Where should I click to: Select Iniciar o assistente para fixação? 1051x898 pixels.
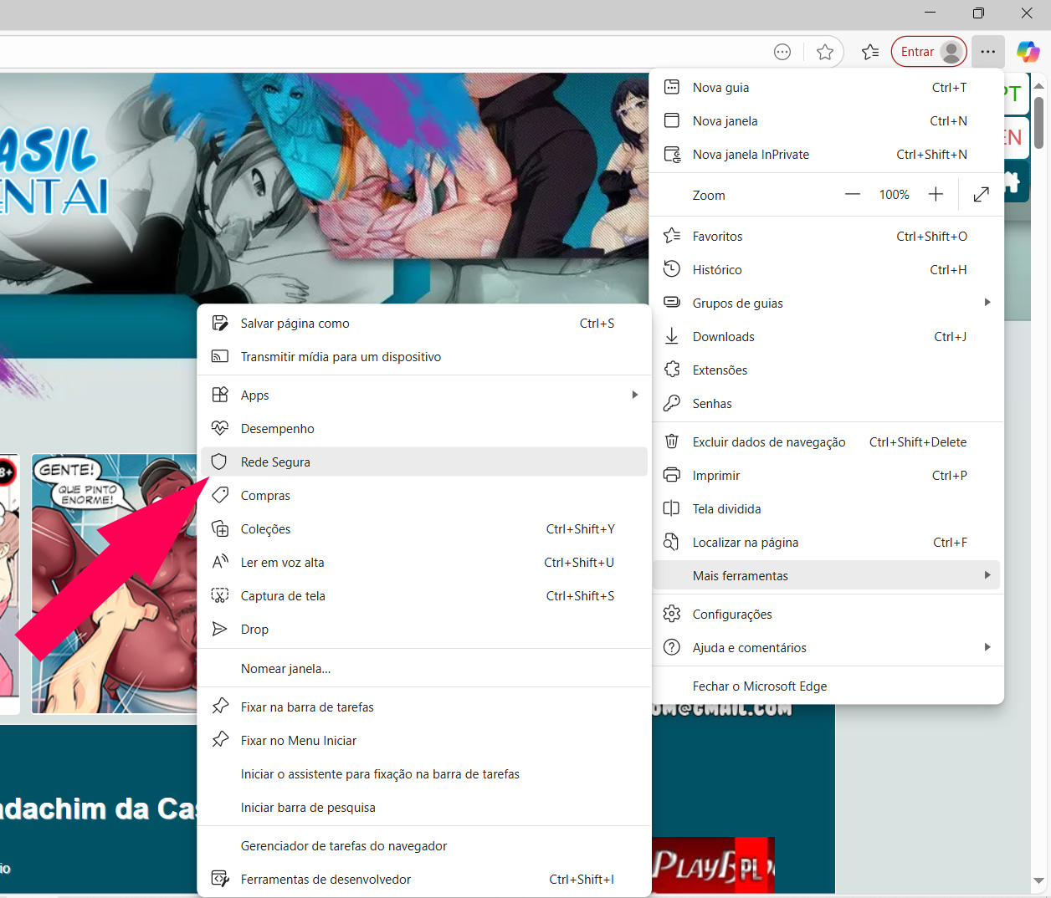tap(424, 774)
